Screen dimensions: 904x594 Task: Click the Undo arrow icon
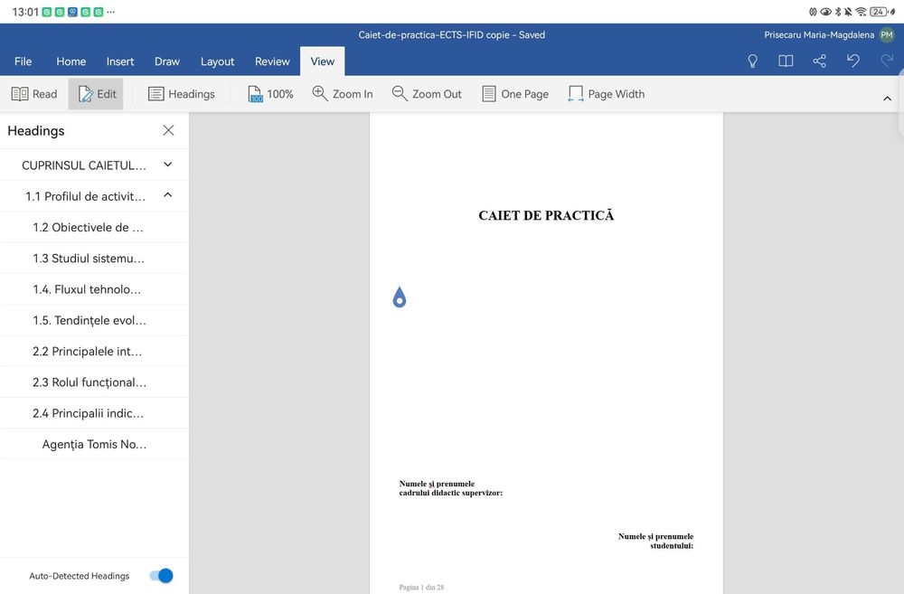(853, 61)
